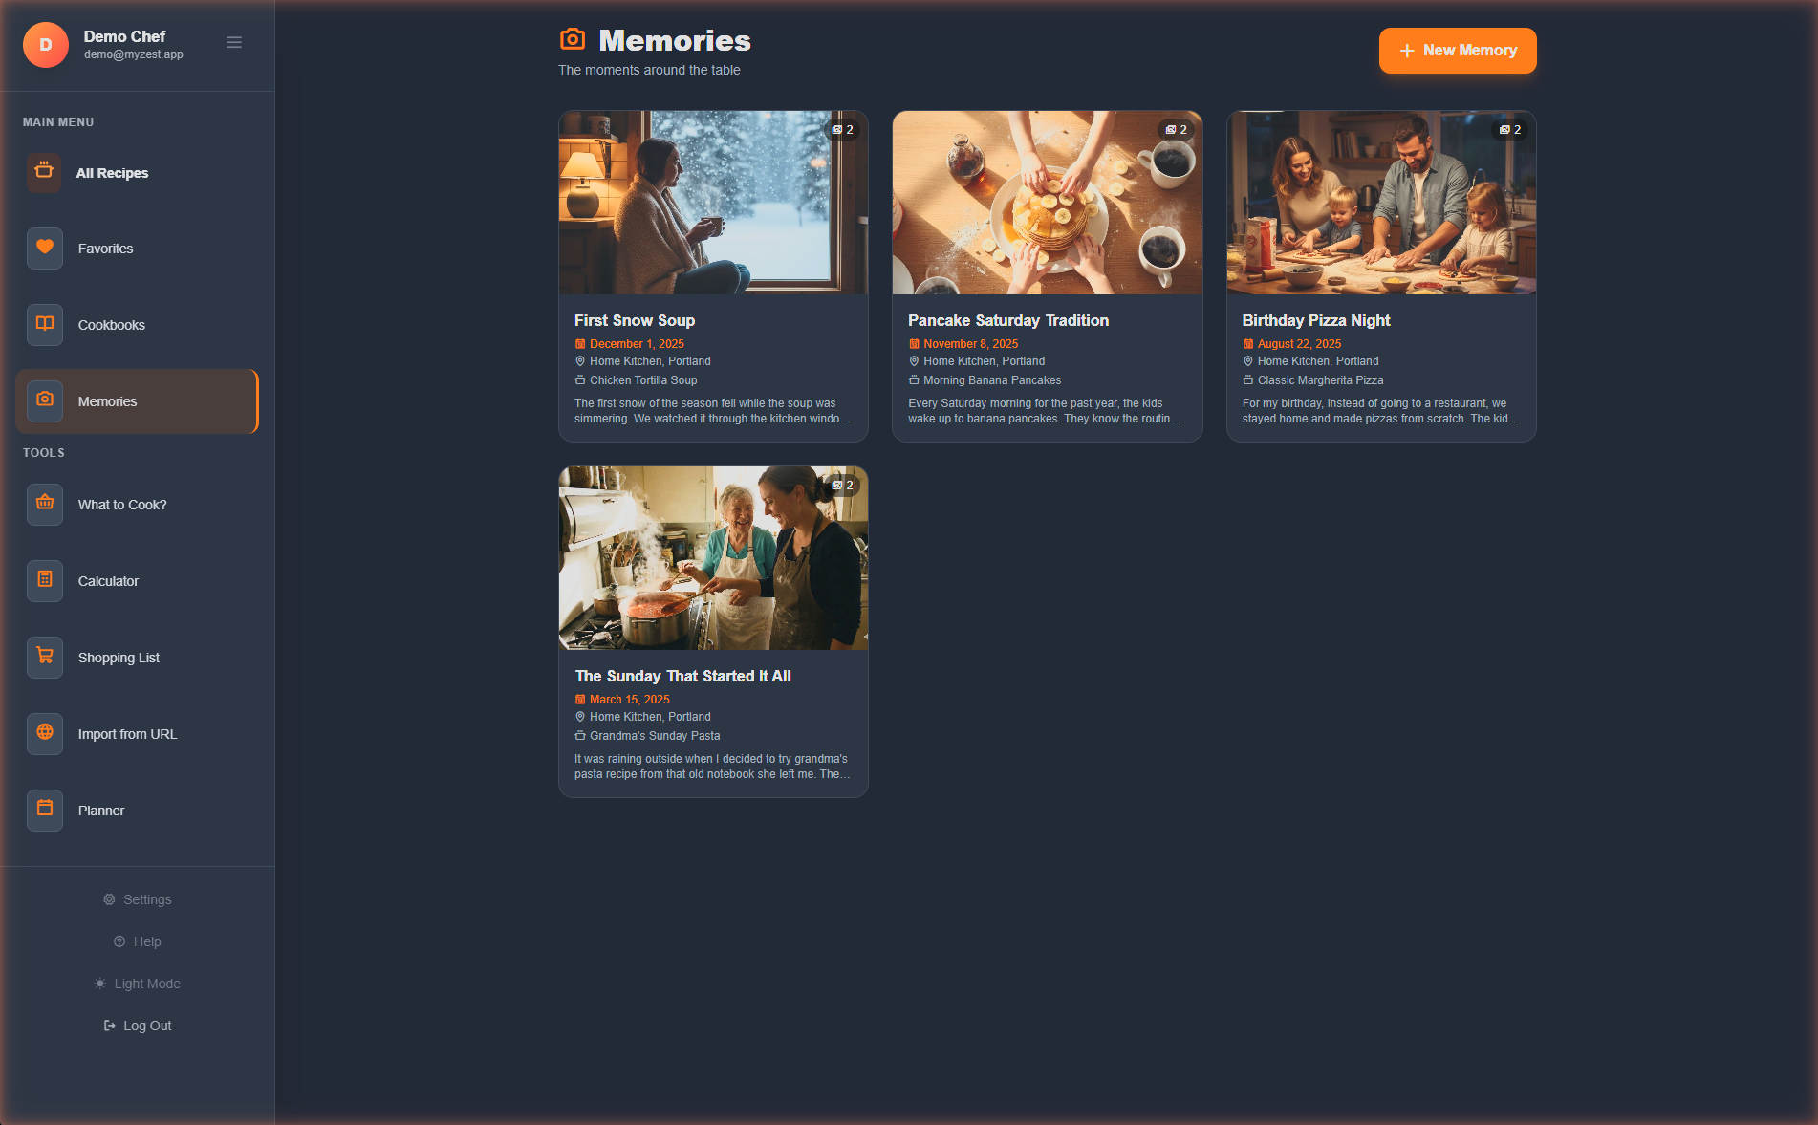Switch to Light Mode
The image size is (1818, 1125).
138,983
